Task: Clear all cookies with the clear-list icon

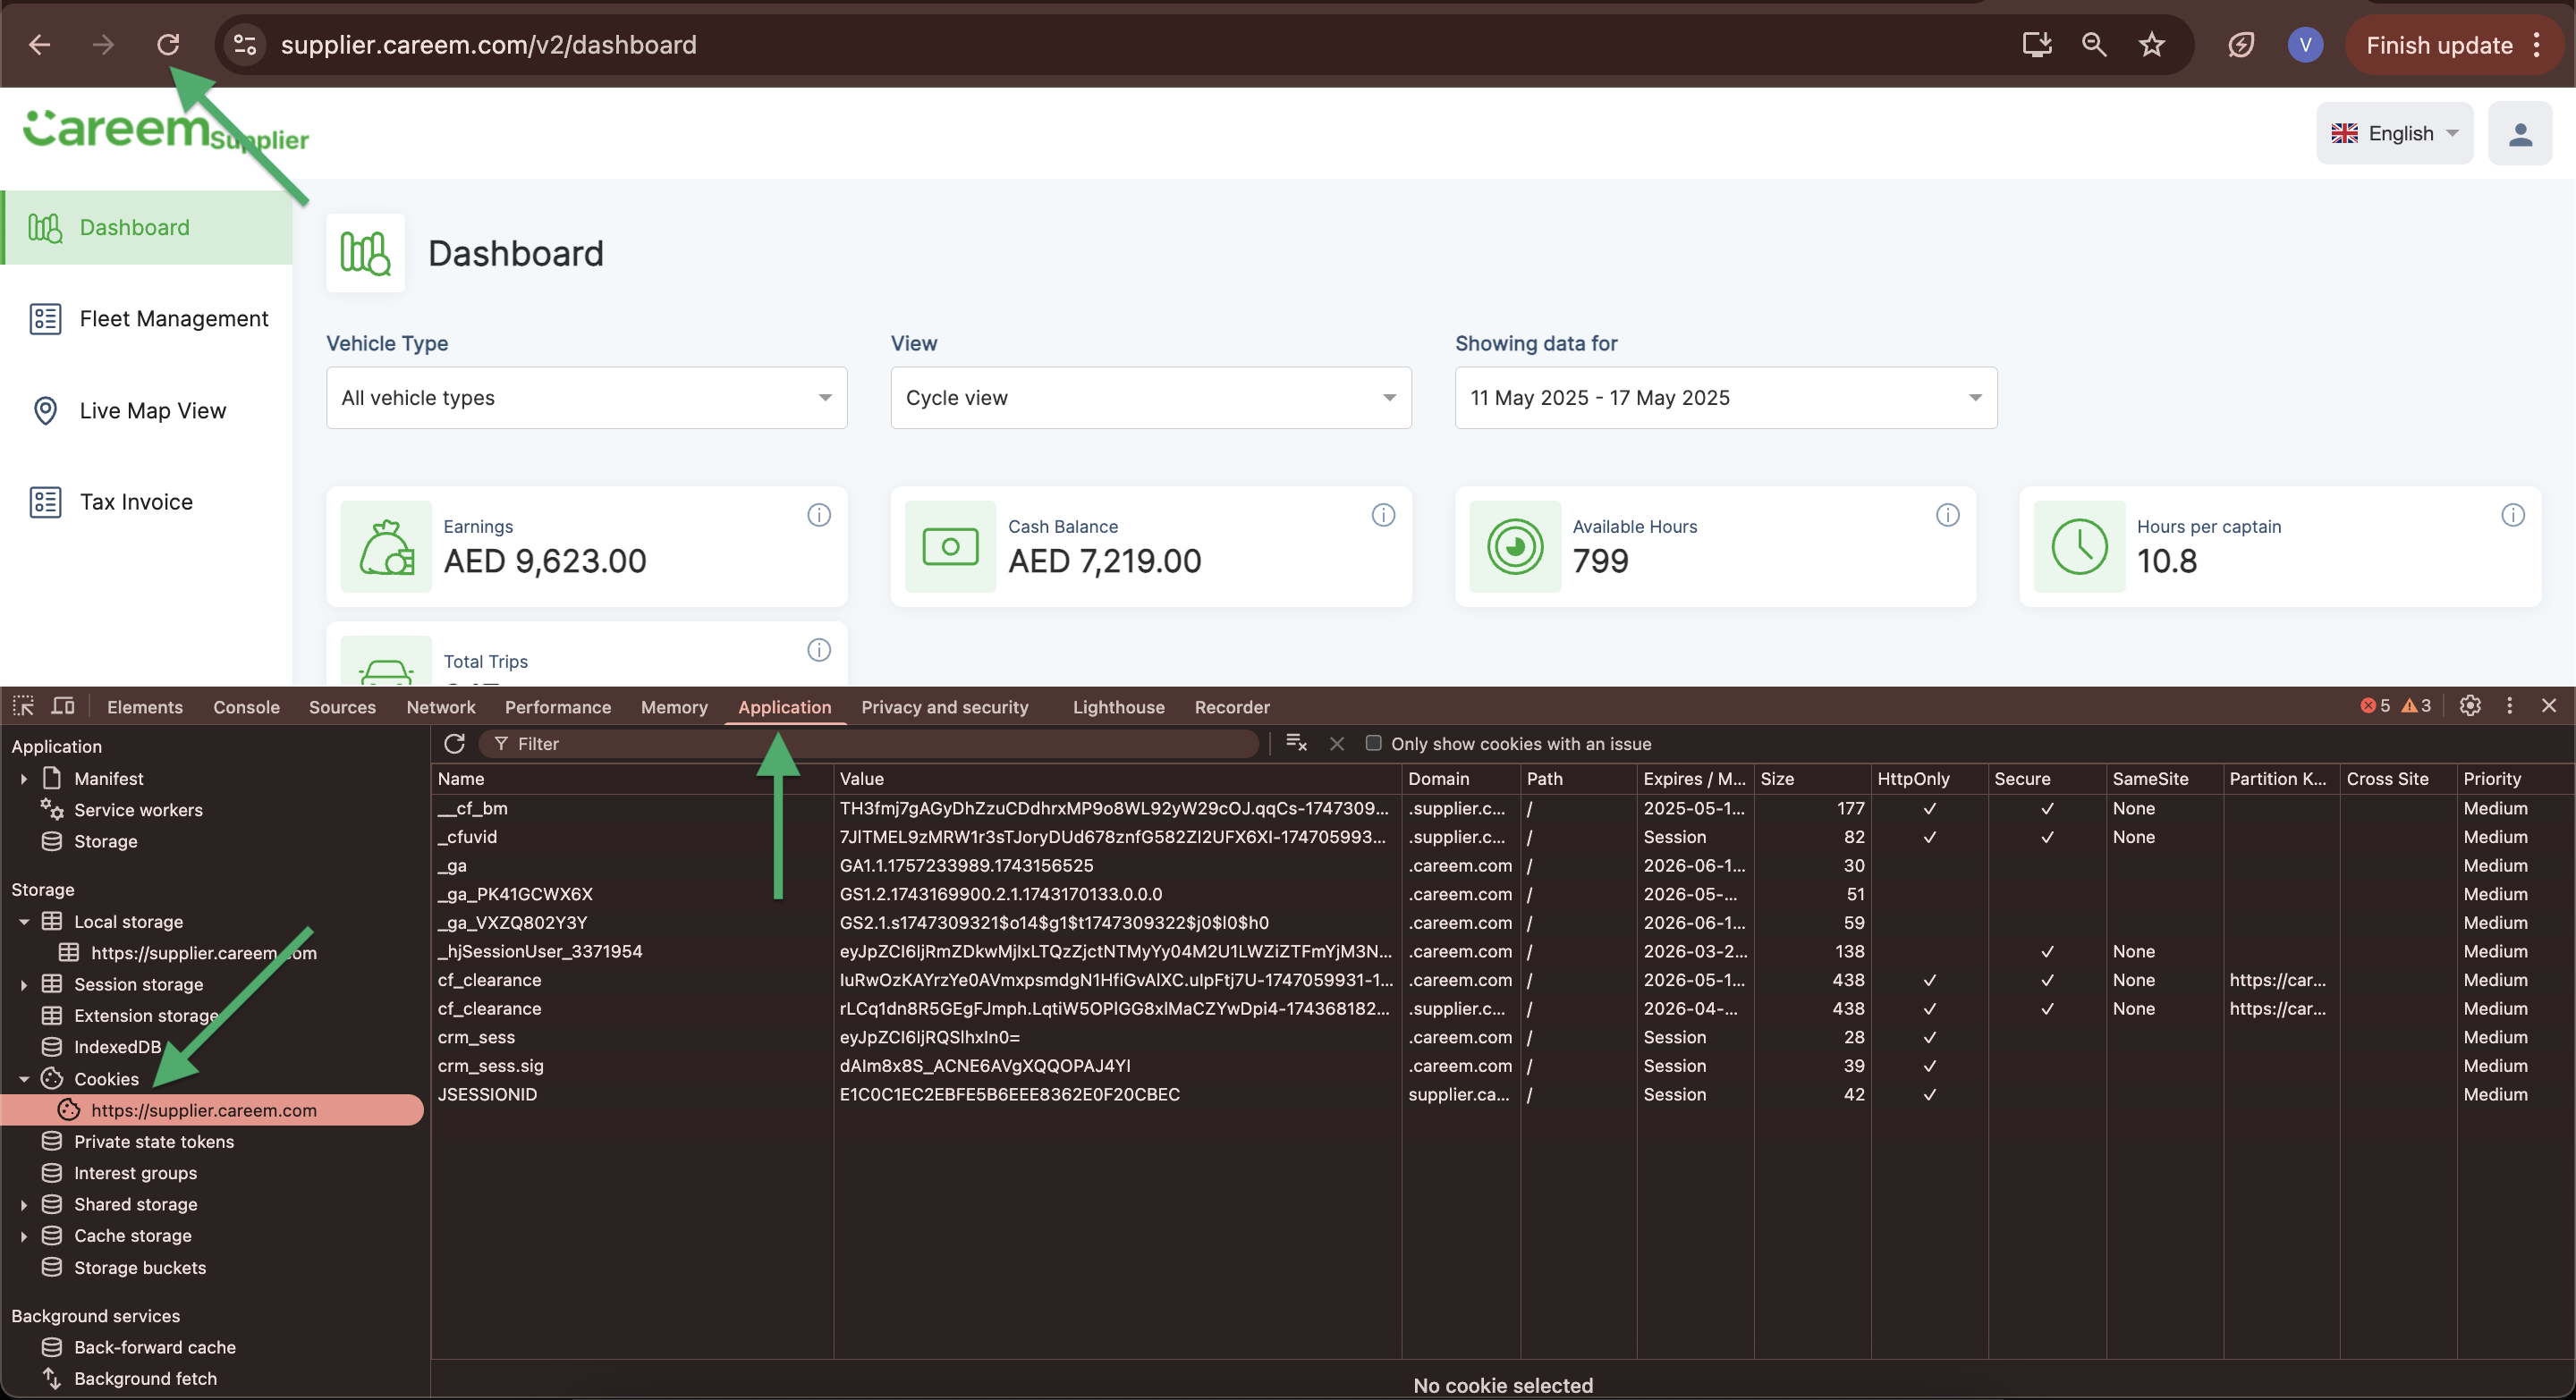Action: 1296,743
